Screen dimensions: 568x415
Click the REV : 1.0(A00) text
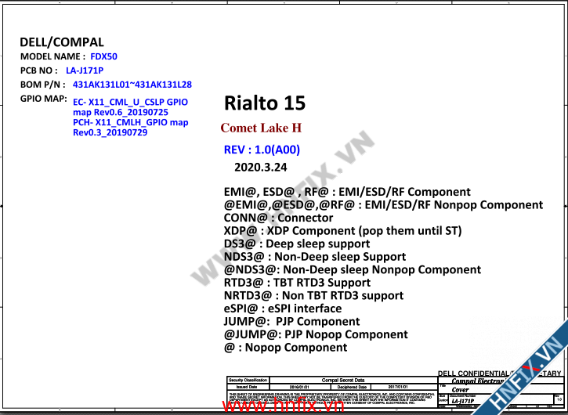coord(262,150)
